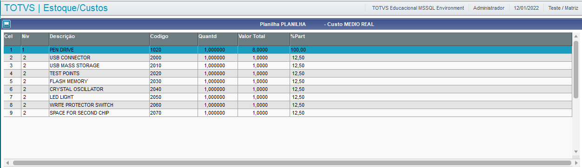This screenshot has width=582, height=168.
Task: Click 12,50 in the TEST POINTS row
Action: click(298, 73)
